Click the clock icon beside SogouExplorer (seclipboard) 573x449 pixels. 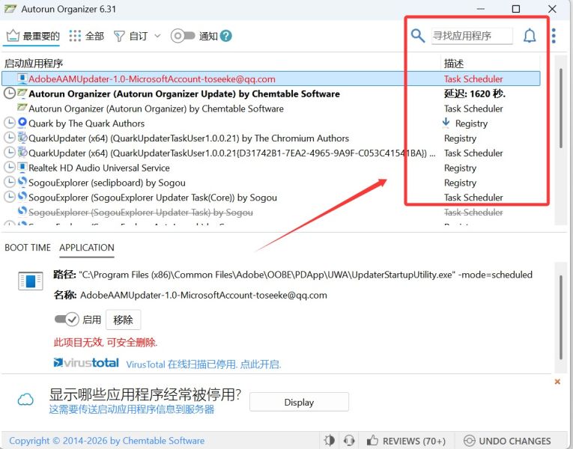[x=10, y=182]
